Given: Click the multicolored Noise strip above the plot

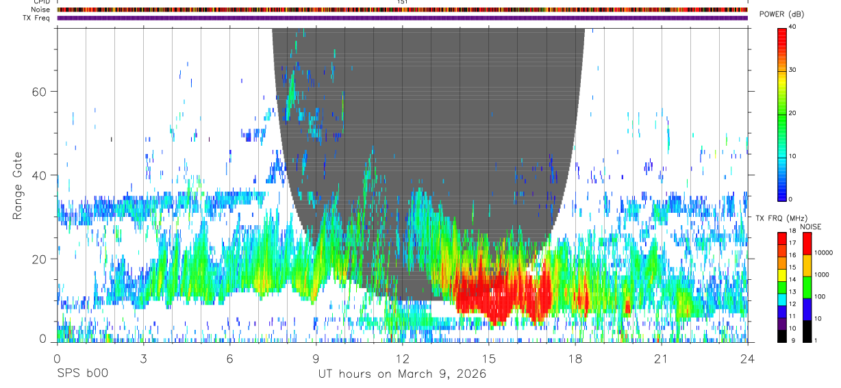Looking at the screenshot, I should 403,10.
